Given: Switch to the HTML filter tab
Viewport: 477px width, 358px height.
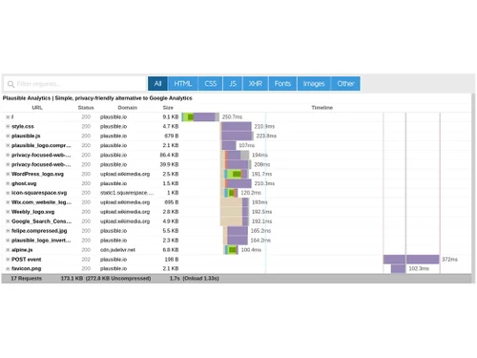Looking at the screenshot, I should [x=183, y=84].
